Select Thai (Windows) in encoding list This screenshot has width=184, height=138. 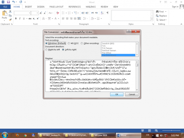click(x=118, y=55)
